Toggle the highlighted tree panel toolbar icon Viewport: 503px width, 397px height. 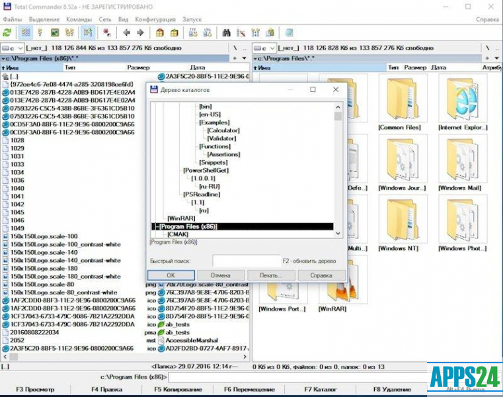(x=87, y=32)
